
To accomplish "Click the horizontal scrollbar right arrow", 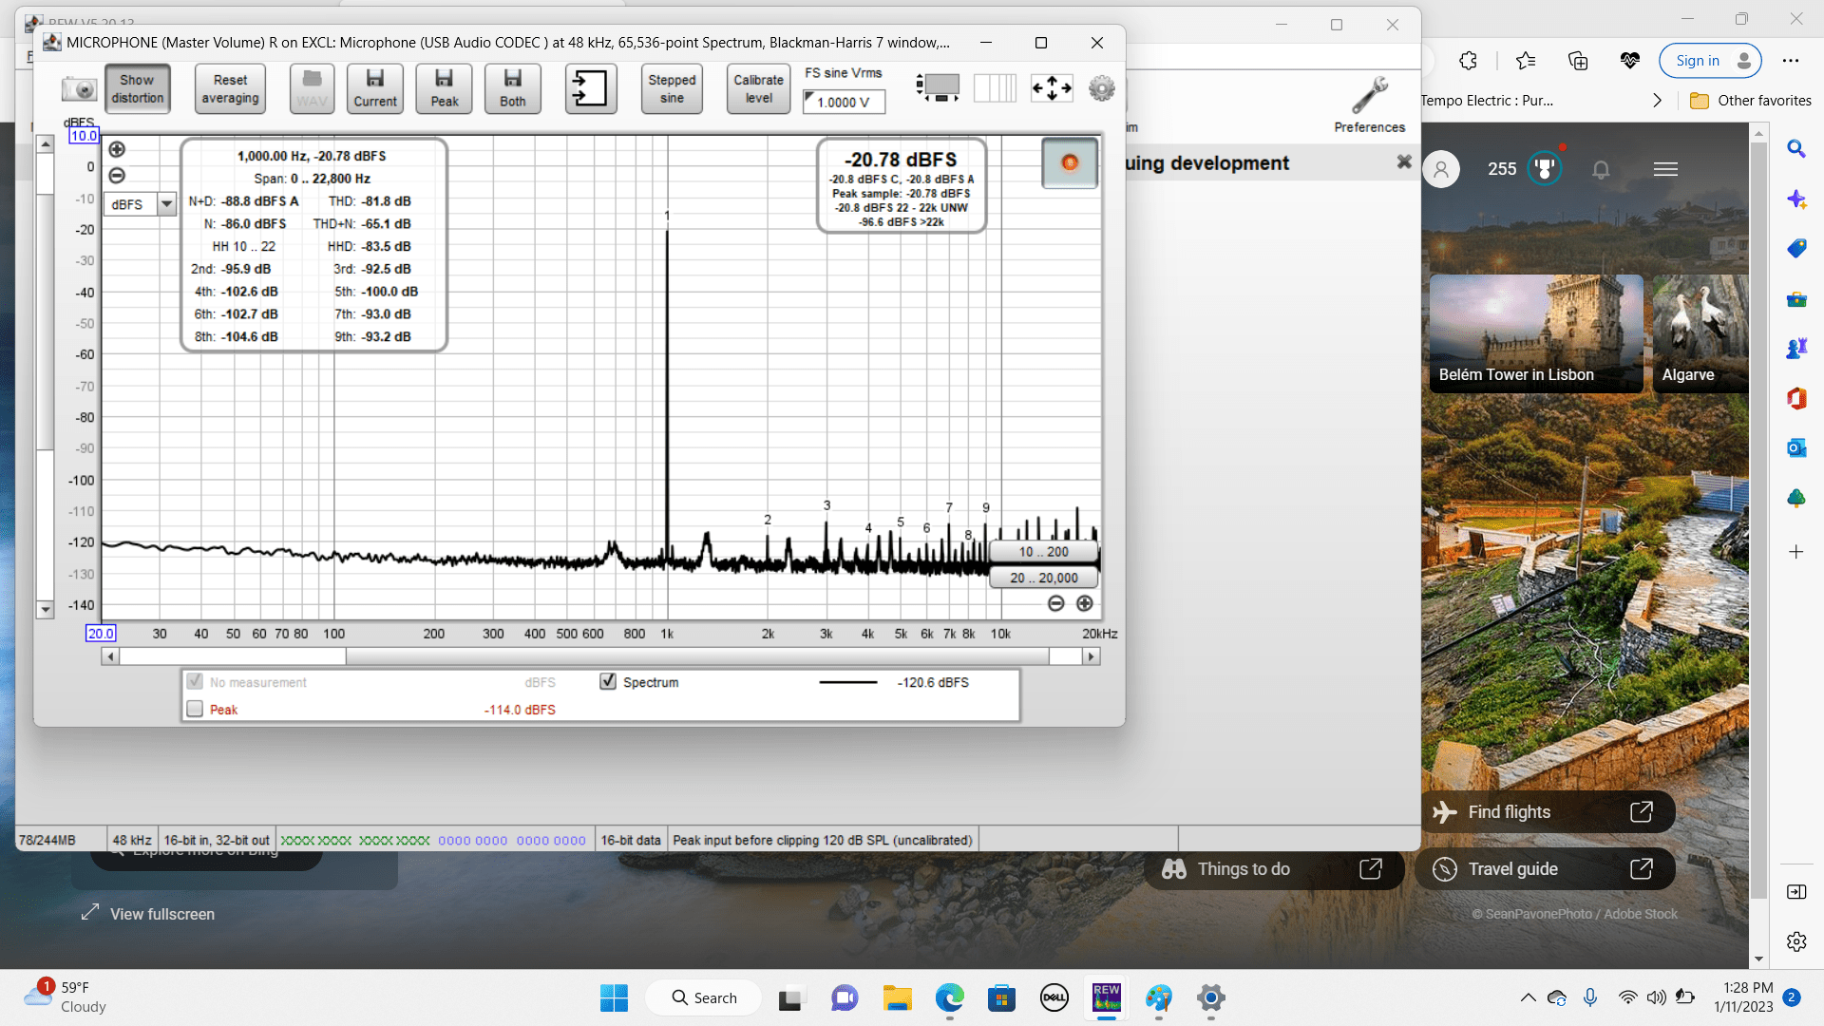I will coord(1091,656).
